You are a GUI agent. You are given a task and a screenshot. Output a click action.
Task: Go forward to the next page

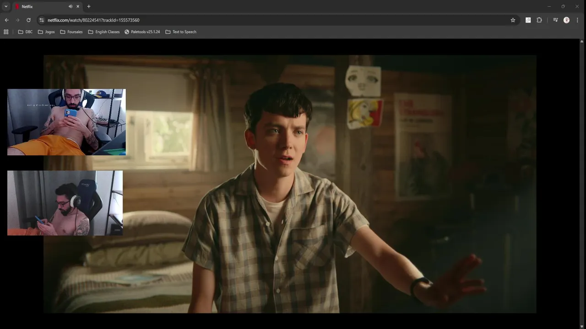coord(17,20)
